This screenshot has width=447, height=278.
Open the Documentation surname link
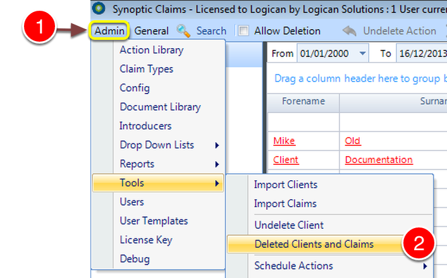(379, 160)
